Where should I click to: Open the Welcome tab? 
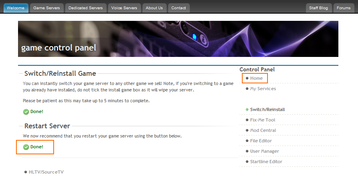pyautogui.click(x=16, y=8)
